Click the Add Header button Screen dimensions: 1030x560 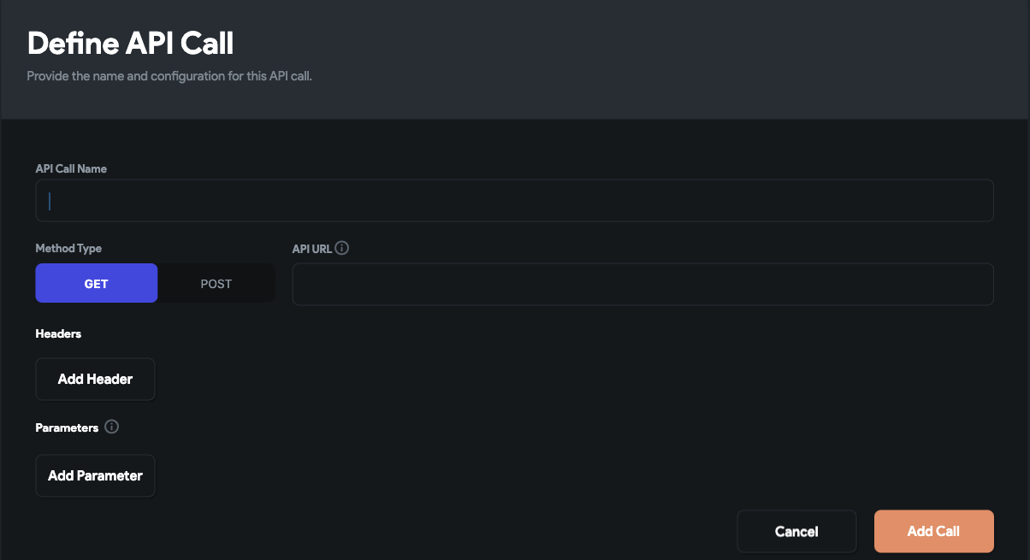point(95,379)
